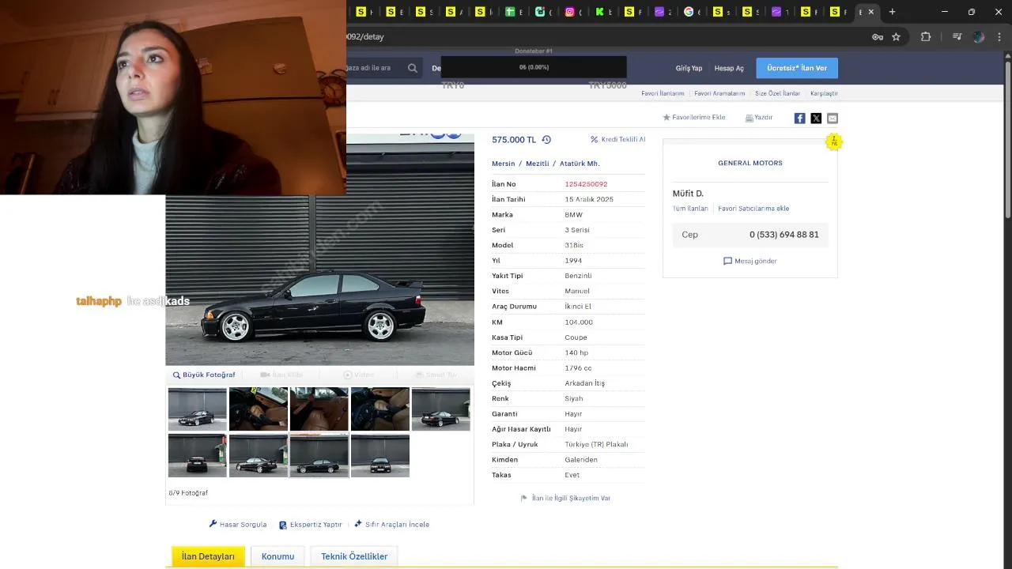Share listing on Facebook icon
The image size is (1012, 569).
(799, 118)
